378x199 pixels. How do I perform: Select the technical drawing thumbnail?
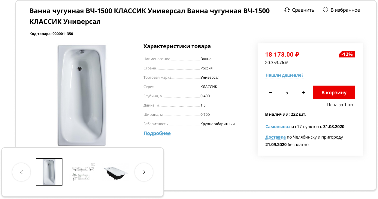click(x=83, y=172)
